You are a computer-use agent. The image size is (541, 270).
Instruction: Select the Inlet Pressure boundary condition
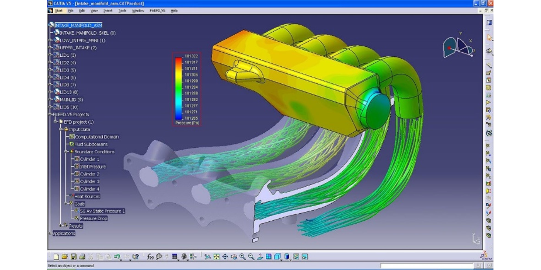click(x=93, y=166)
